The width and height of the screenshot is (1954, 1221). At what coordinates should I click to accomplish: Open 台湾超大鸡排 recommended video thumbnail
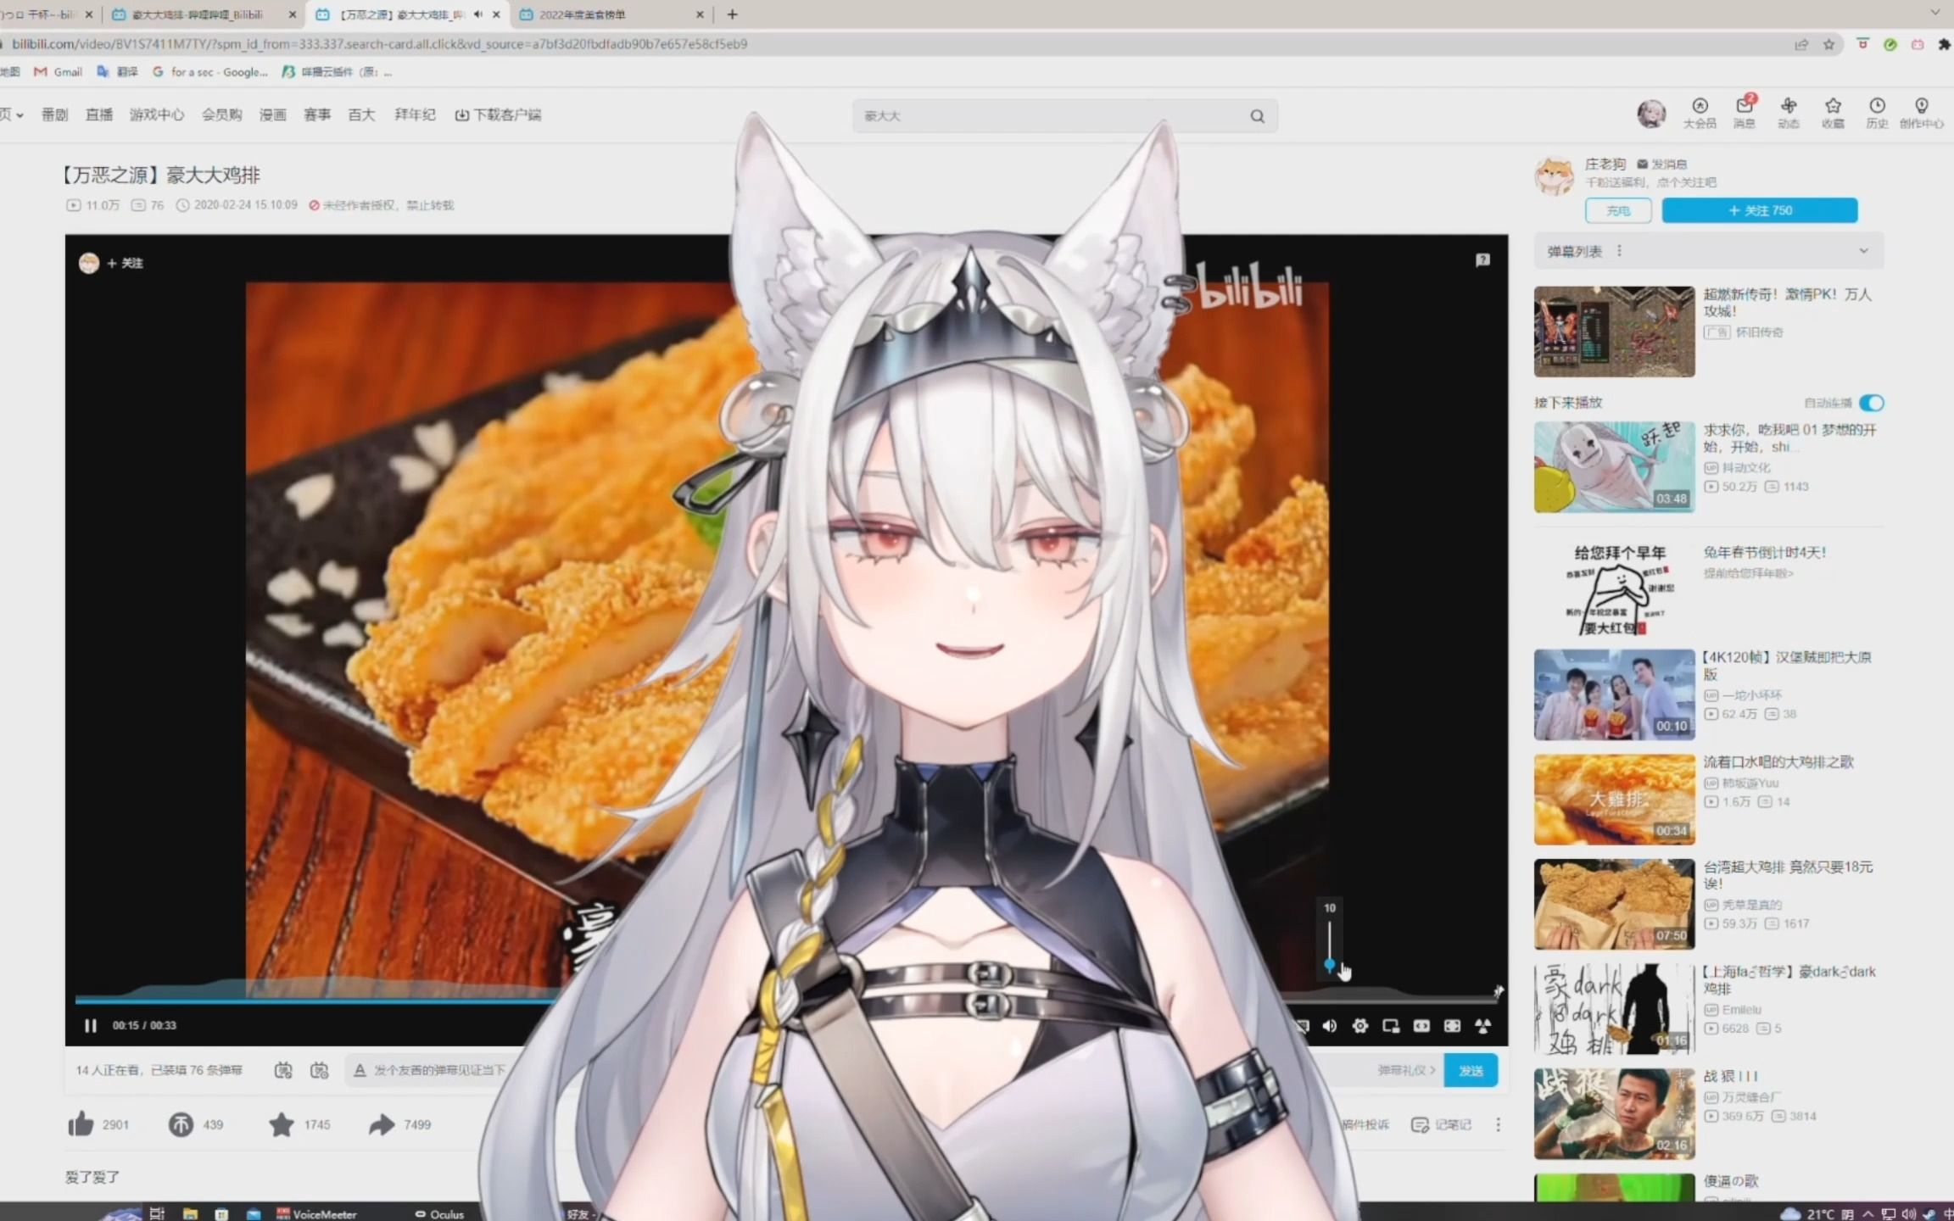click(x=1614, y=904)
